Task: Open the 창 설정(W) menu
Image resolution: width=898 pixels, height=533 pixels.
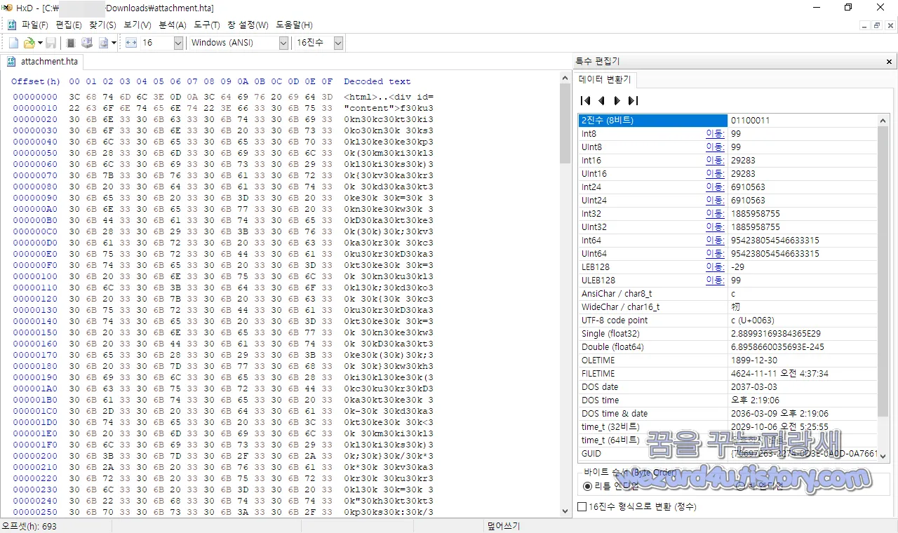Action: (248, 25)
